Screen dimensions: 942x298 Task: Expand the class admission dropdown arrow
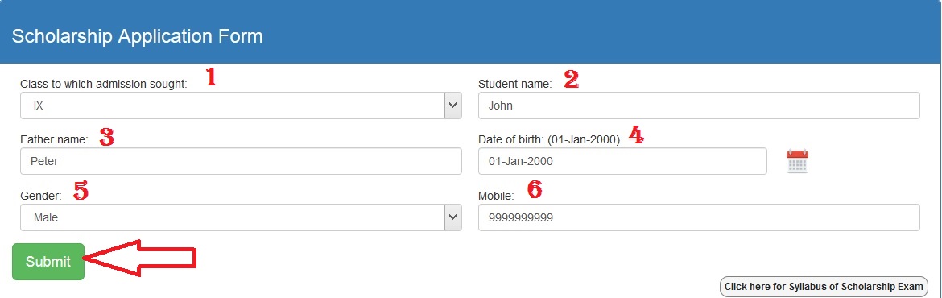click(x=452, y=106)
